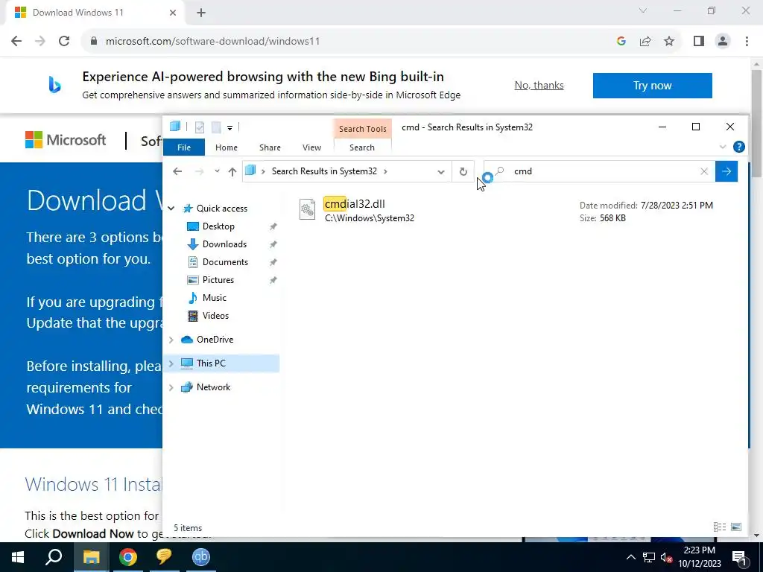
Task: Select the cmdial32.dll file name
Action: tap(354, 204)
